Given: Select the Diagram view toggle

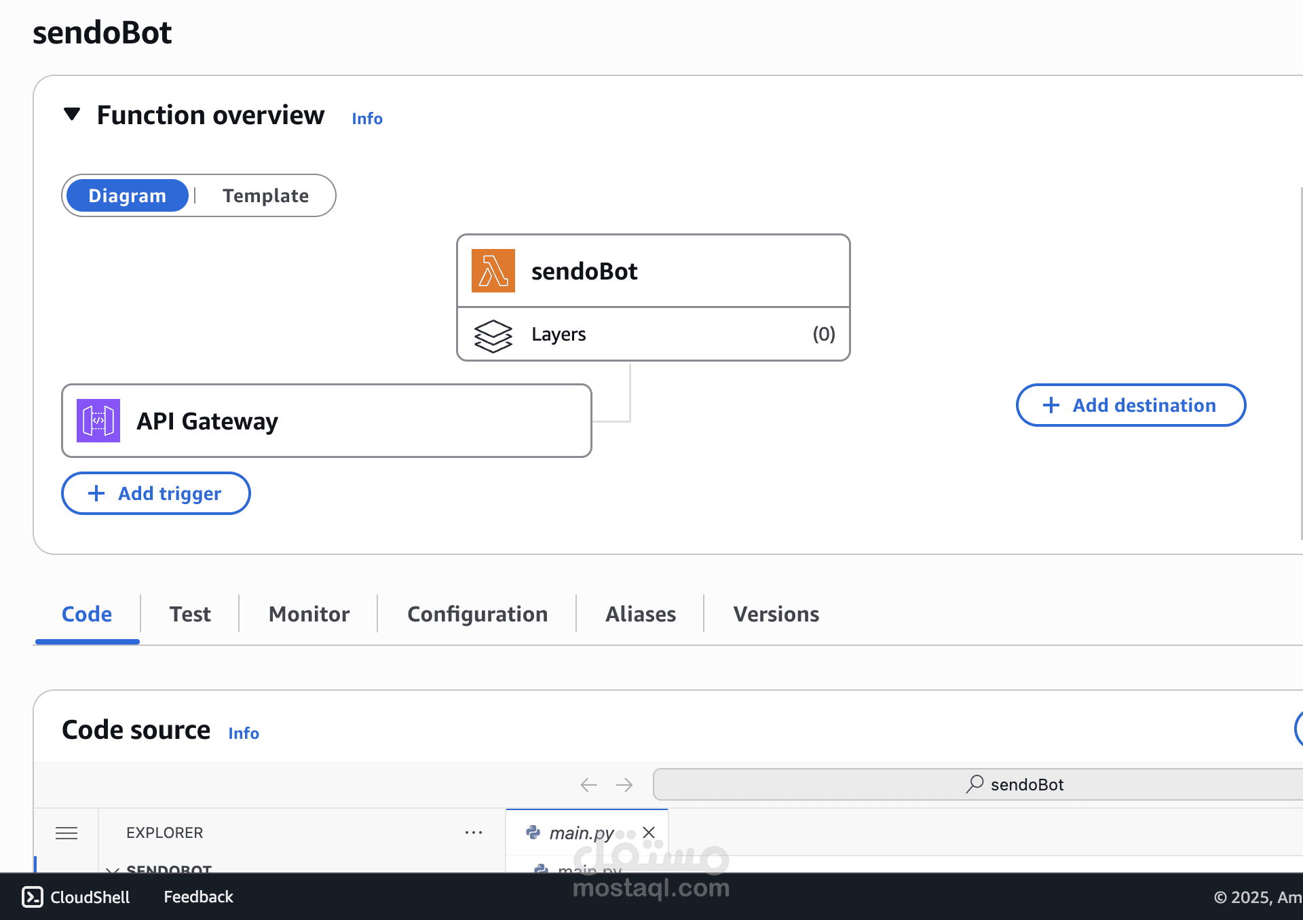Looking at the screenshot, I should 127,195.
